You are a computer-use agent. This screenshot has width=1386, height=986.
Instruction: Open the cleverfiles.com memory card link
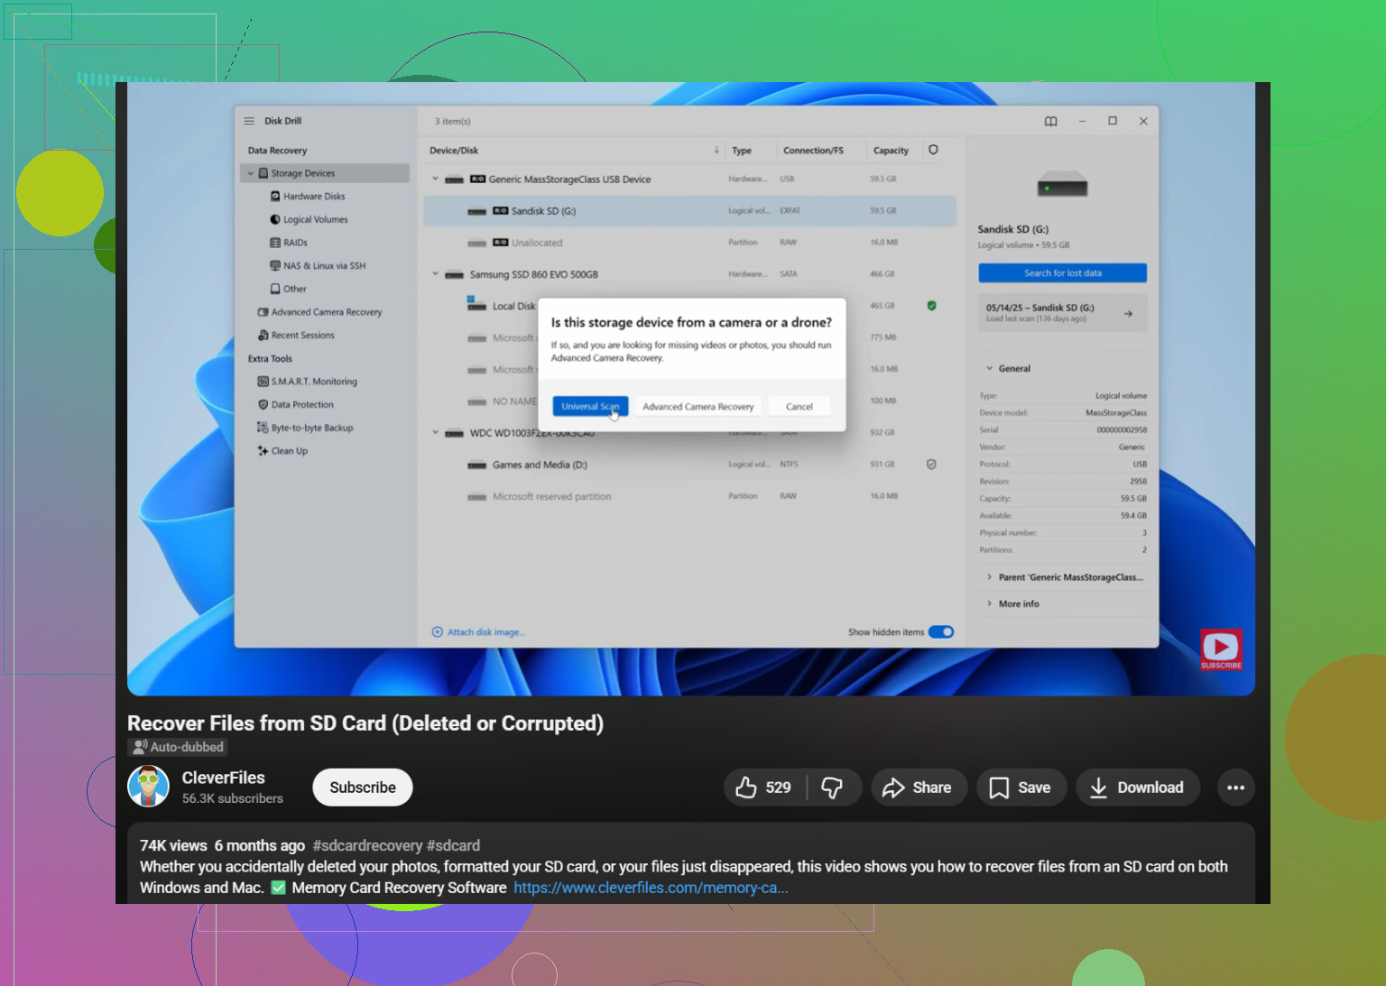pos(651,888)
